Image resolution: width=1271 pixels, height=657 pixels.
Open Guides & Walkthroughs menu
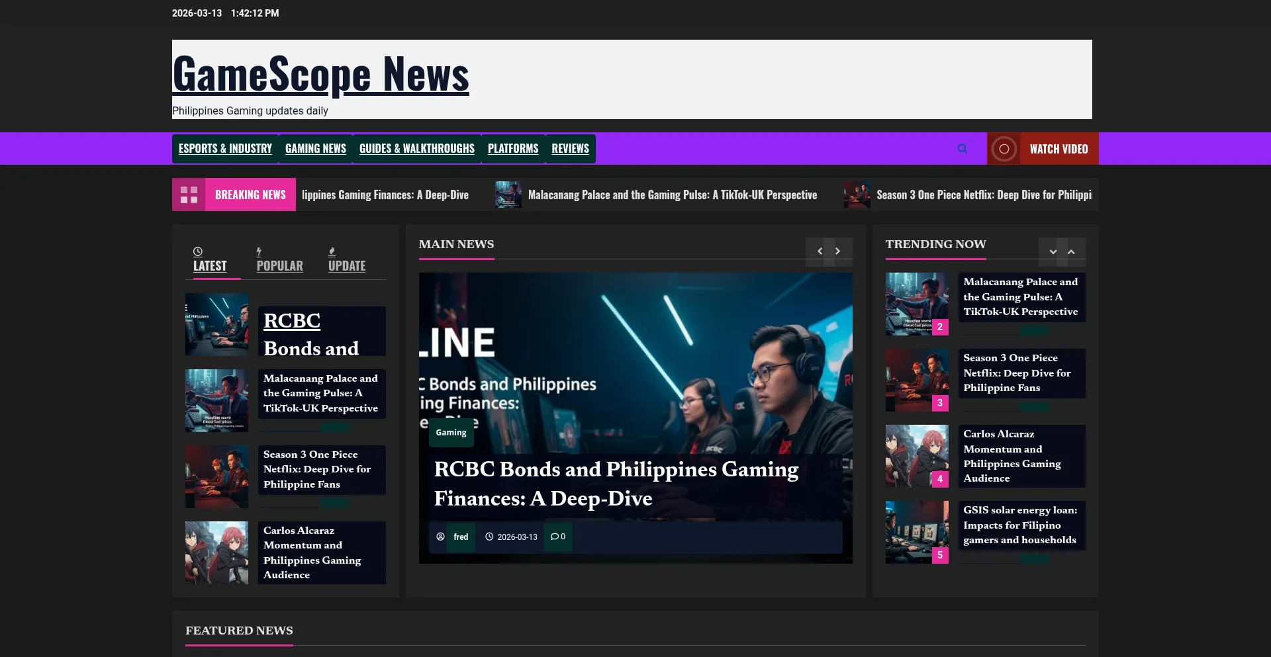click(x=417, y=149)
